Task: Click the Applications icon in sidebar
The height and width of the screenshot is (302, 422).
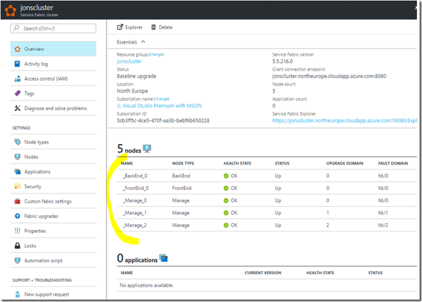Action: coord(18,171)
